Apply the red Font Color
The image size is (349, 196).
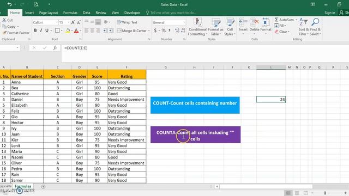76,30
